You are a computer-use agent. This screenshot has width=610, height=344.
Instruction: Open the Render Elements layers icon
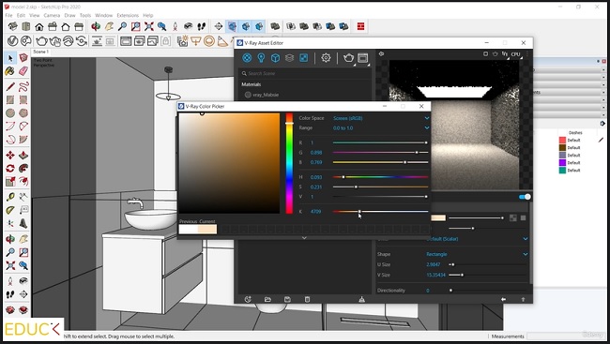point(289,58)
